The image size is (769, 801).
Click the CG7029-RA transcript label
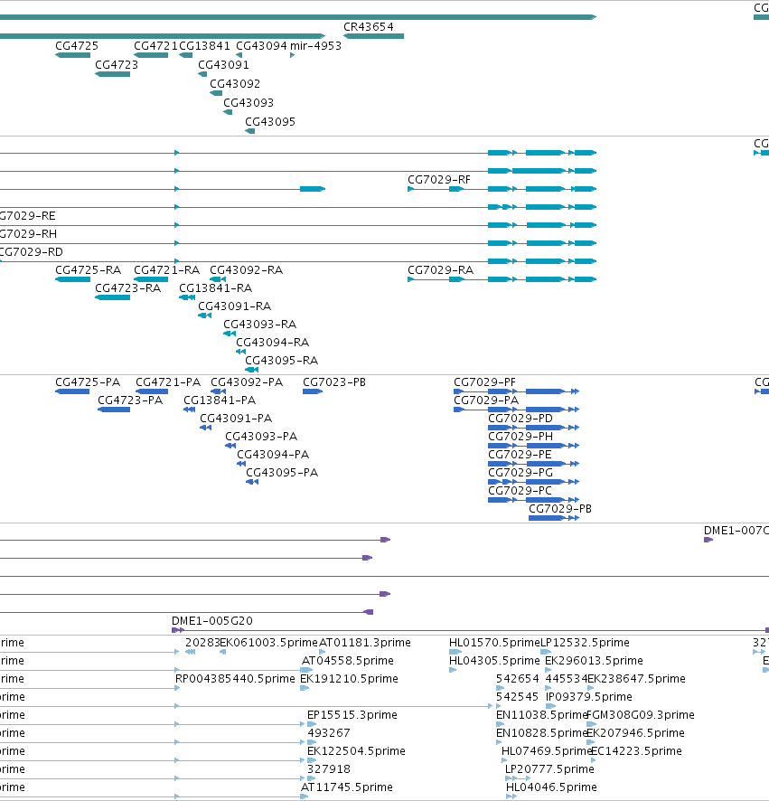point(440,270)
